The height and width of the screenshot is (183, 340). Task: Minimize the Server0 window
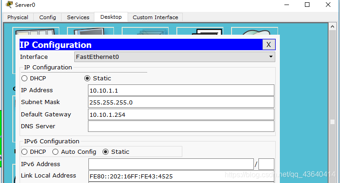[287, 5]
